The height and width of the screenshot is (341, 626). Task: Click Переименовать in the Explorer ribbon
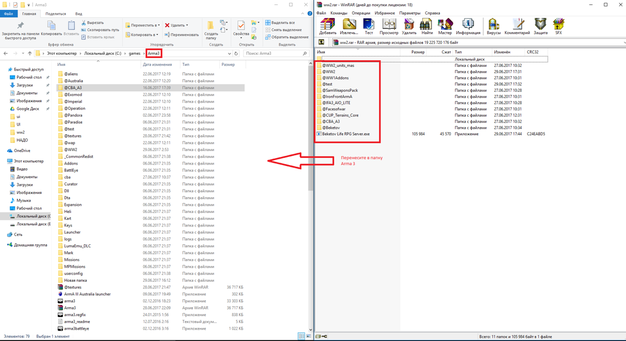pos(181,35)
